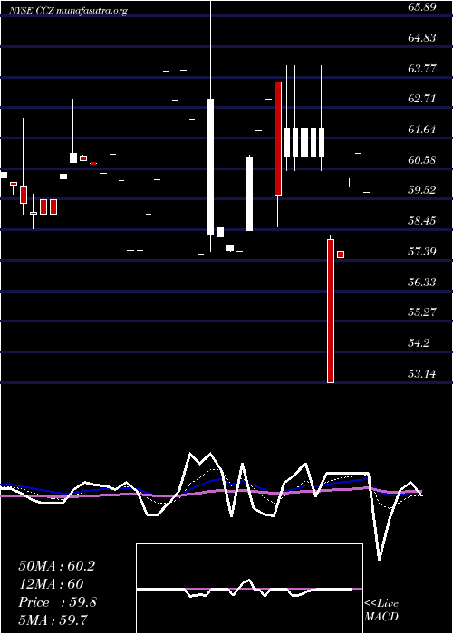Click the Price : 59.8 readout

point(57,602)
